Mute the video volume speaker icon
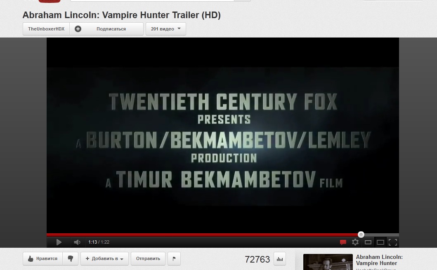Image resolution: width=437 pixels, height=270 pixels. [x=77, y=242]
